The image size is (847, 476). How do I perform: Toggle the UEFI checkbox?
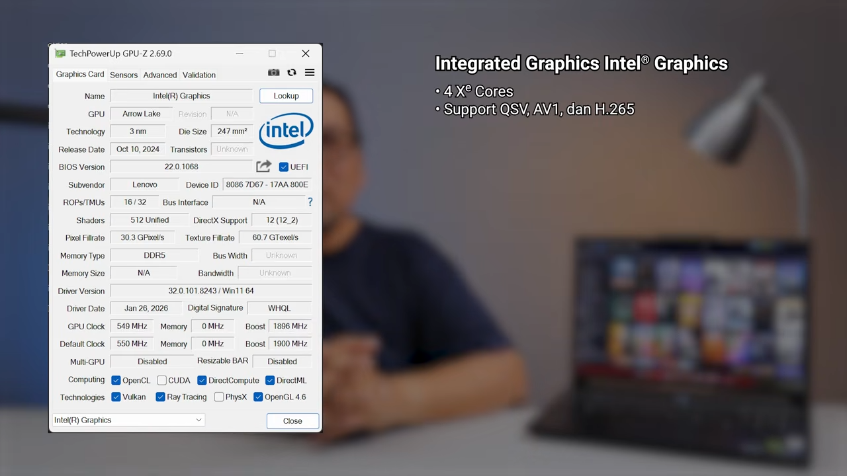click(x=283, y=167)
